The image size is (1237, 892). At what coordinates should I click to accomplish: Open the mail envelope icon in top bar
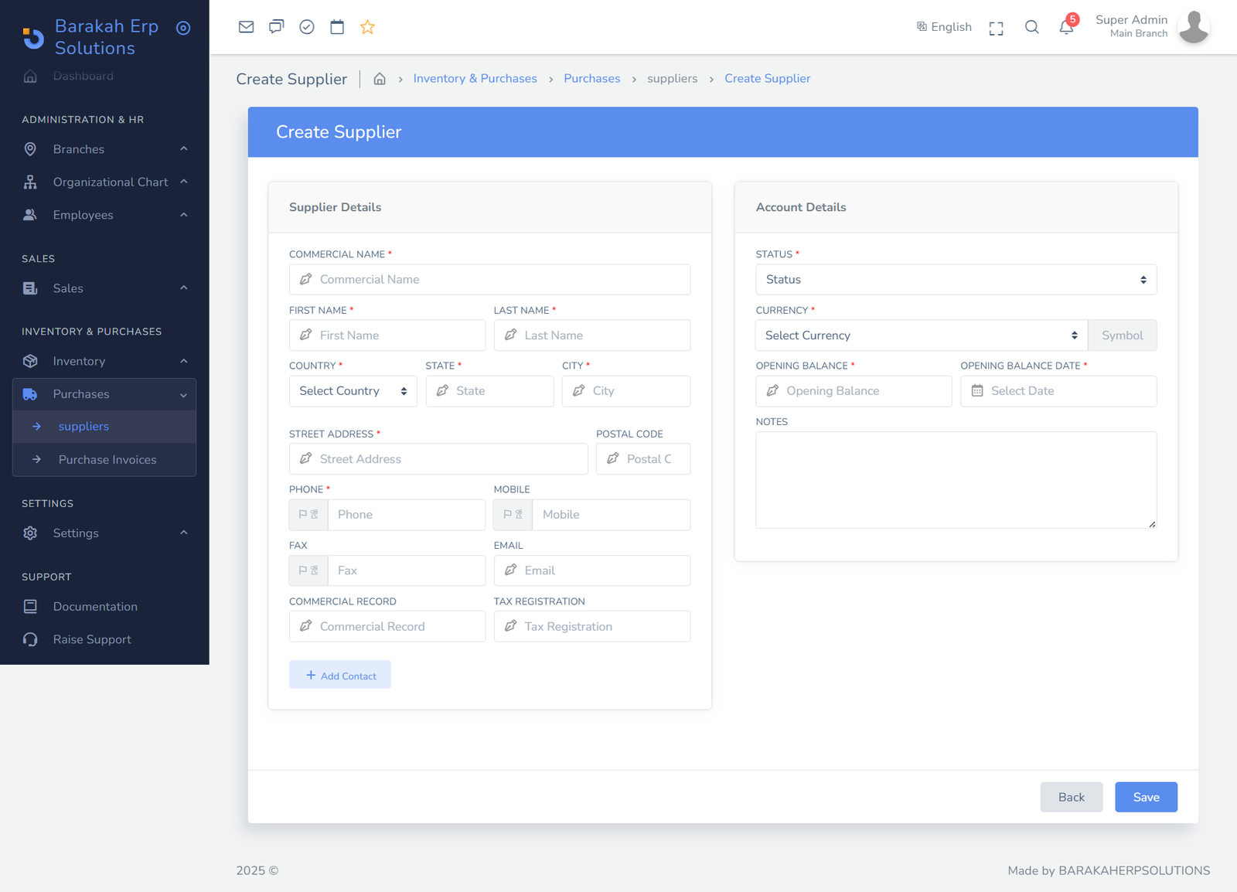click(x=246, y=27)
